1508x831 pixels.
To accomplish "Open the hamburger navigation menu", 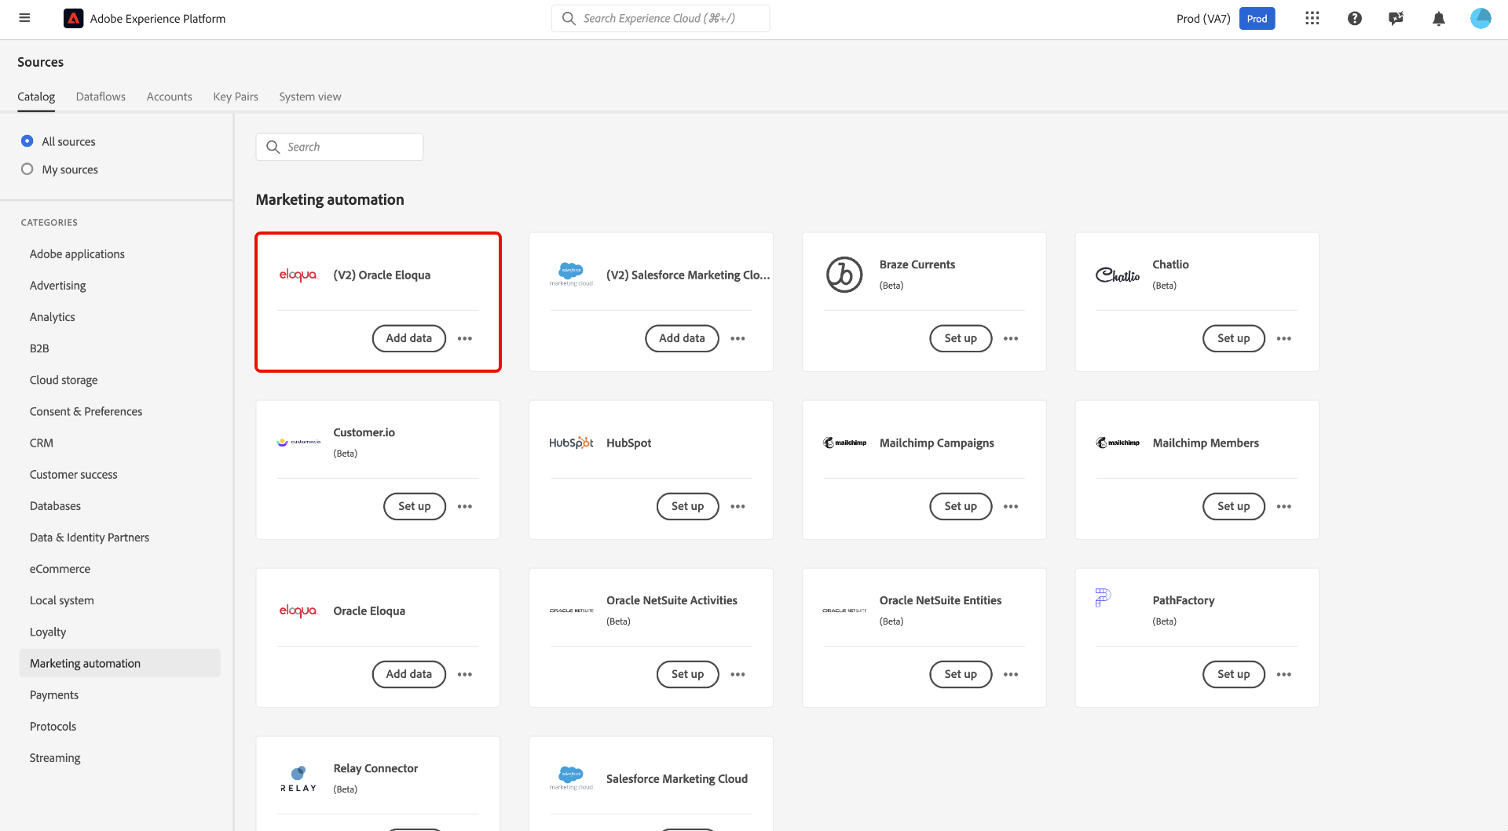I will [x=24, y=18].
